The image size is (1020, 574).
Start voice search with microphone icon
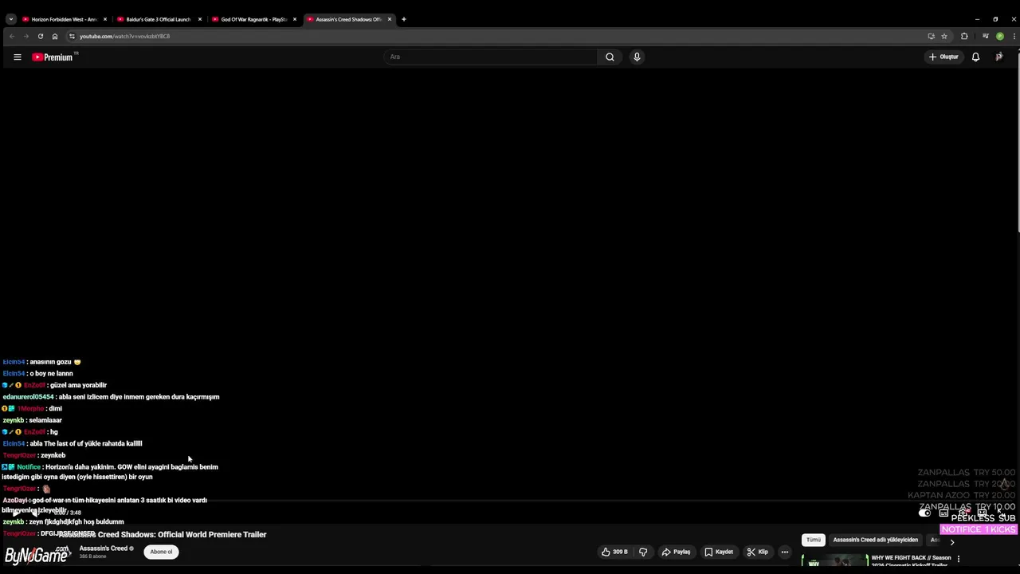coord(637,57)
